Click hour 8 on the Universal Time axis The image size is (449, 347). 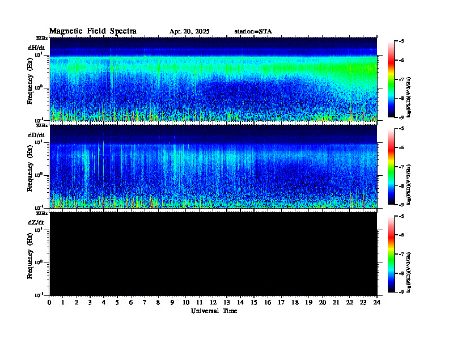[158, 302]
